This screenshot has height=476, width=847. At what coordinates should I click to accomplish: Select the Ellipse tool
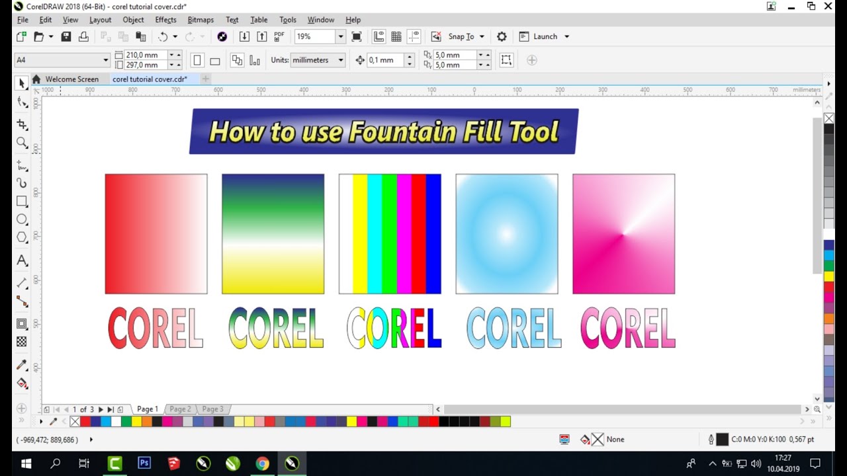pyautogui.click(x=22, y=219)
